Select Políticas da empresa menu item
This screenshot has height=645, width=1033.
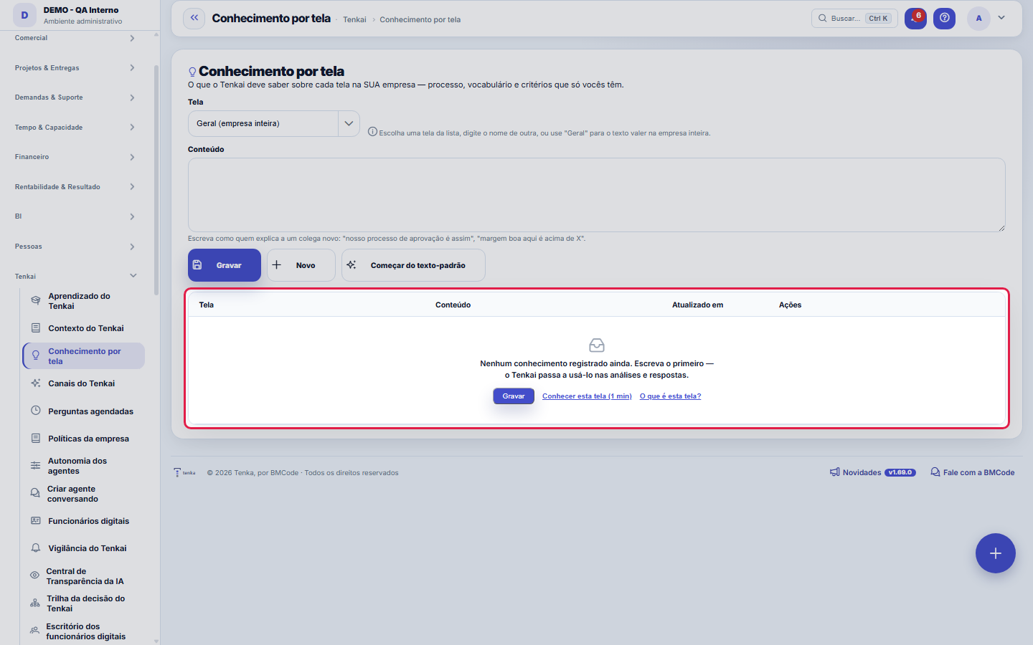click(x=83, y=439)
